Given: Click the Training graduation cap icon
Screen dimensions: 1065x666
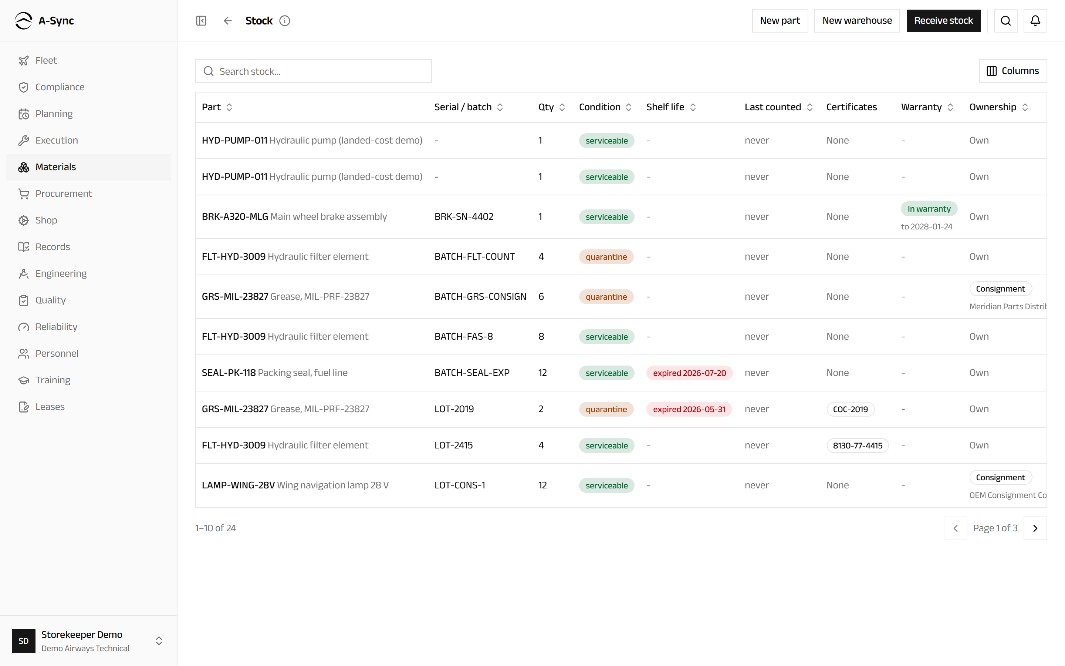Looking at the screenshot, I should click(24, 380).
